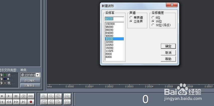The image size is (214, 106).
Task: Click the red Record button
Action: coord(31,102)
